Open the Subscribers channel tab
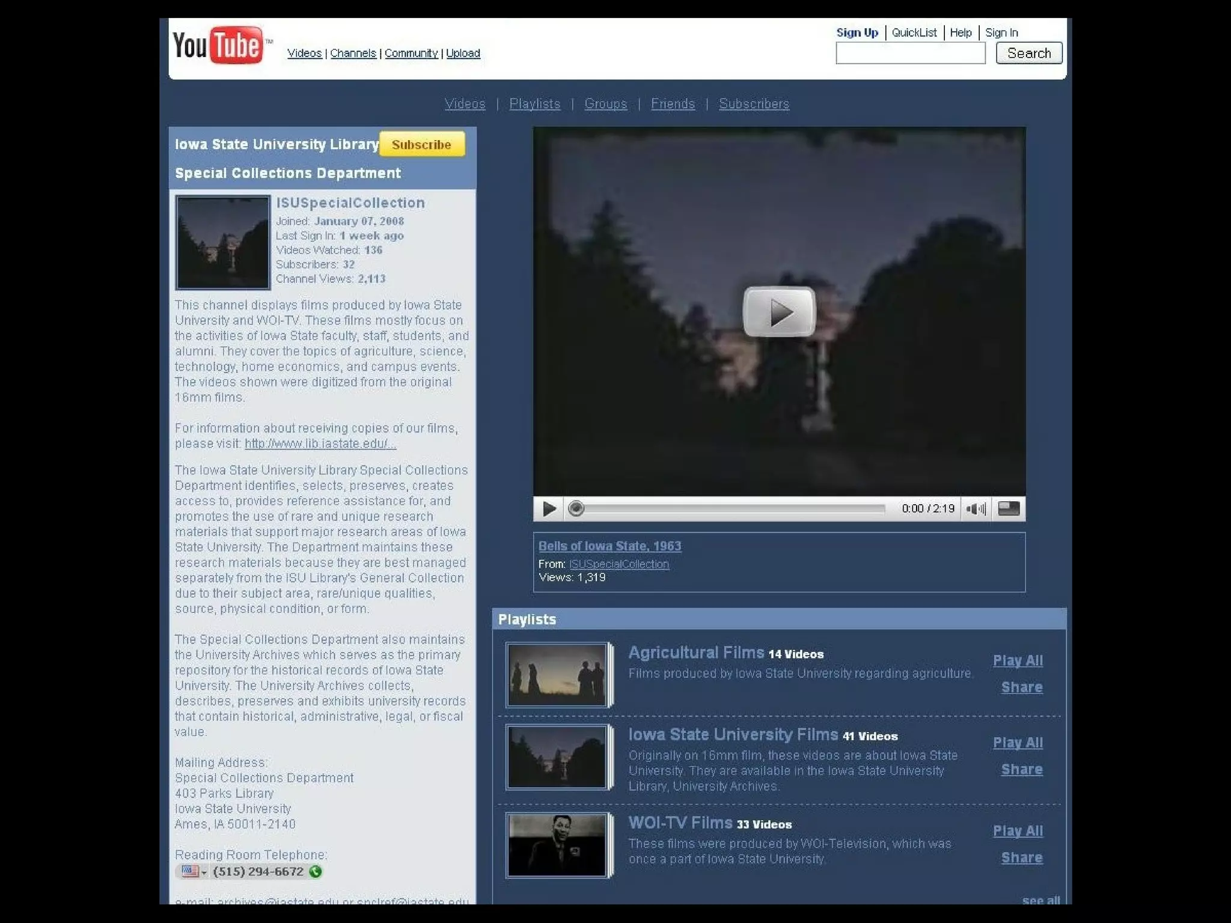Image resolution: width=1231 pixels, height=923 pixels. [x=754, y=104]
